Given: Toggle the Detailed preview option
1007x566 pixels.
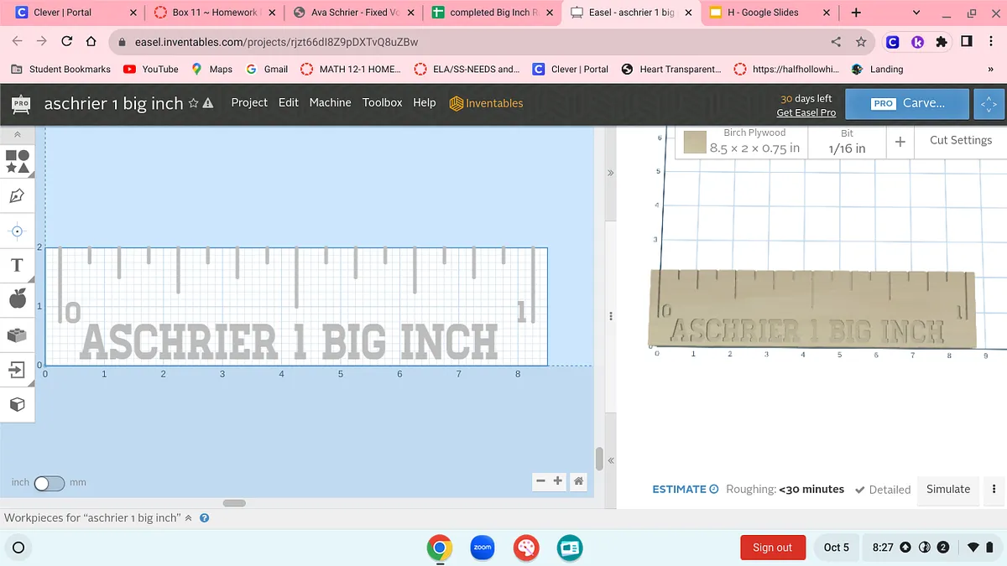Looking at the screenshot, I should [x=883, y=490].
